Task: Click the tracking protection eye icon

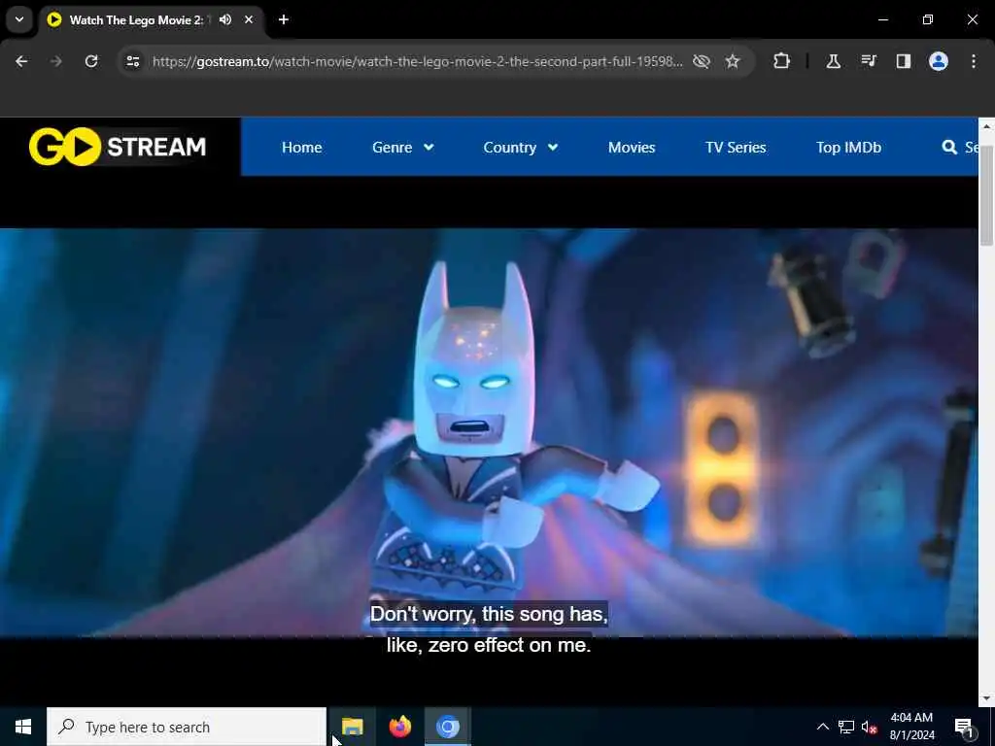Action: point(702,61)
